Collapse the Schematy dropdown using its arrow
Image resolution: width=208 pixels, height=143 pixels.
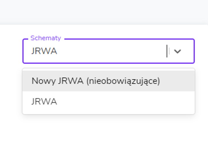pos(178,51)
